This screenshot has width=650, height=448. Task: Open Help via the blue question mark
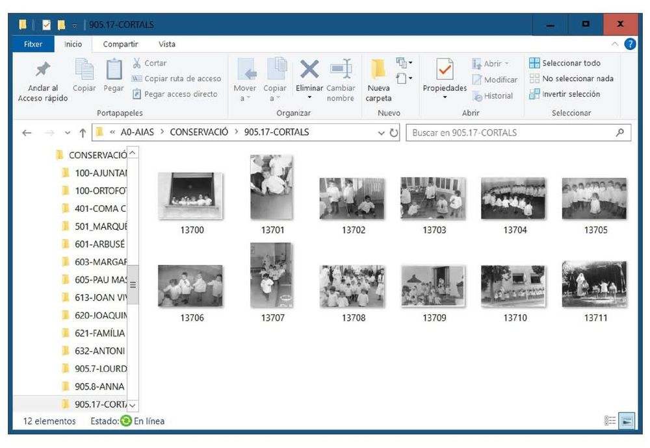pyautogui.click(x=630, y=44)
